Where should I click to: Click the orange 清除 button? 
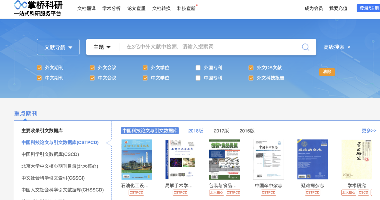(x=327, y=72)
